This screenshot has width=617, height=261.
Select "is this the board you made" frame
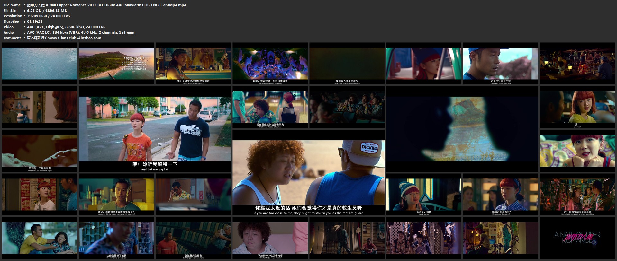point(116,194)
